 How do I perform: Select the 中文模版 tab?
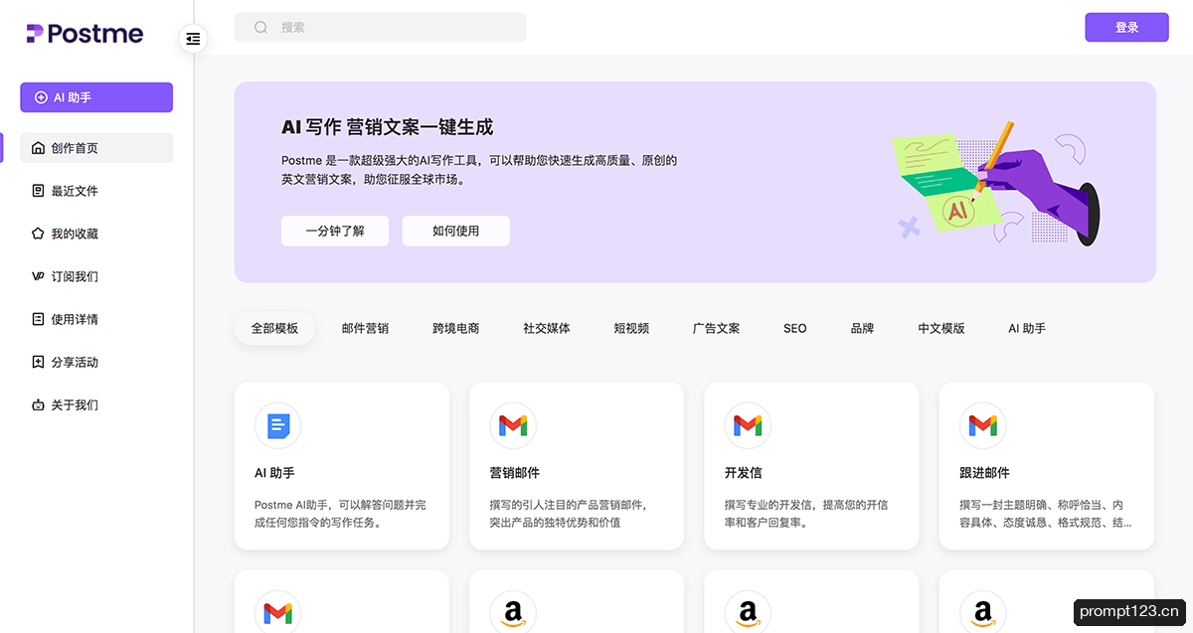pos(941,328)
